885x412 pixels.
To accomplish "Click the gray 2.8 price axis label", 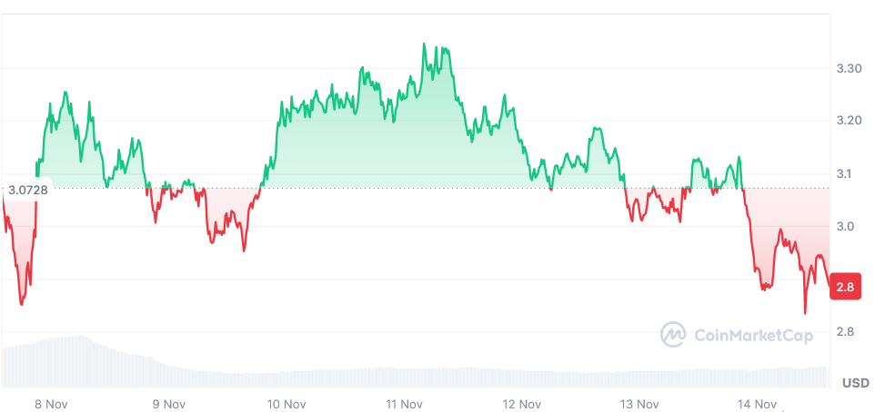I will 845,332.
